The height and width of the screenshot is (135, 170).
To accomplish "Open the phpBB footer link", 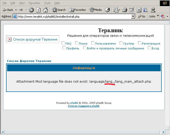I will pos(74,103).
